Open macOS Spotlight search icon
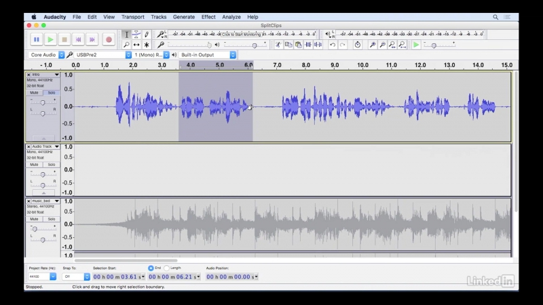 pyautogui.click(x=495, y=17)
